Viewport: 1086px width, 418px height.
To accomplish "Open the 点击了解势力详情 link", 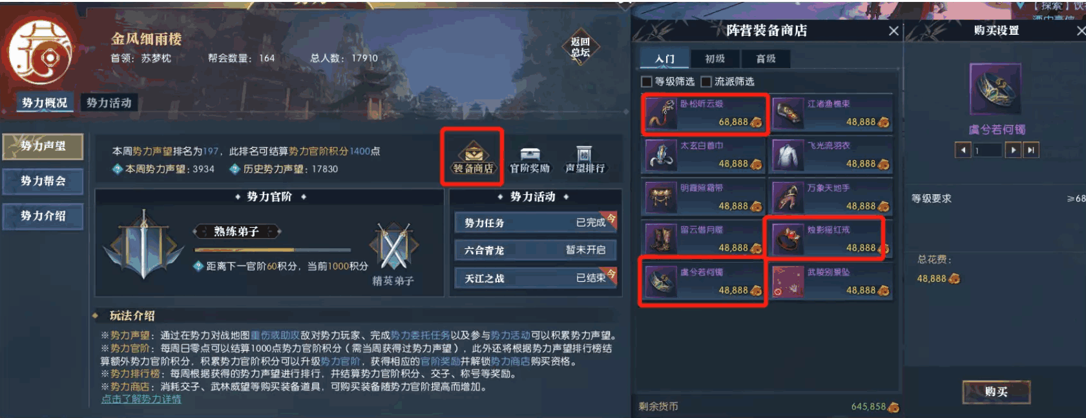I will (x=141, y=399).
